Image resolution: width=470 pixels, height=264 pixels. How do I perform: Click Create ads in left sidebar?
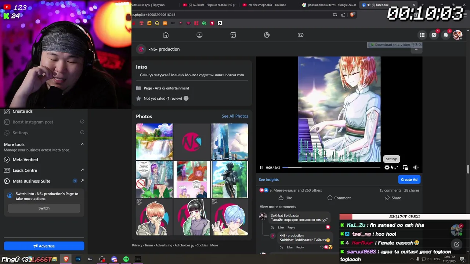pos(23,111)
